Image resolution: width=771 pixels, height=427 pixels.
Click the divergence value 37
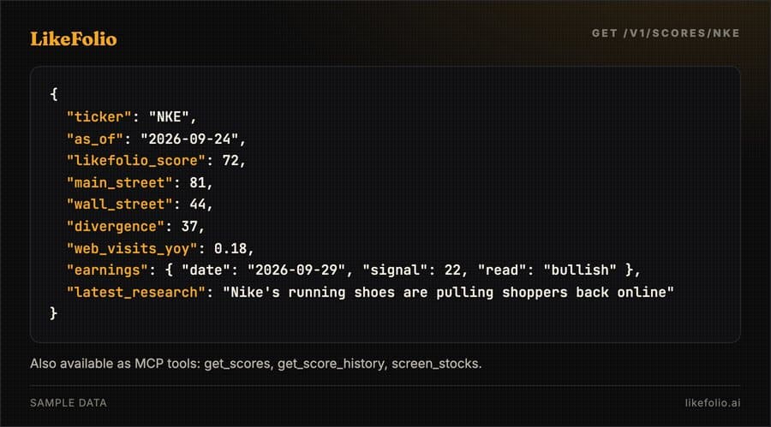tap(189, 227)
